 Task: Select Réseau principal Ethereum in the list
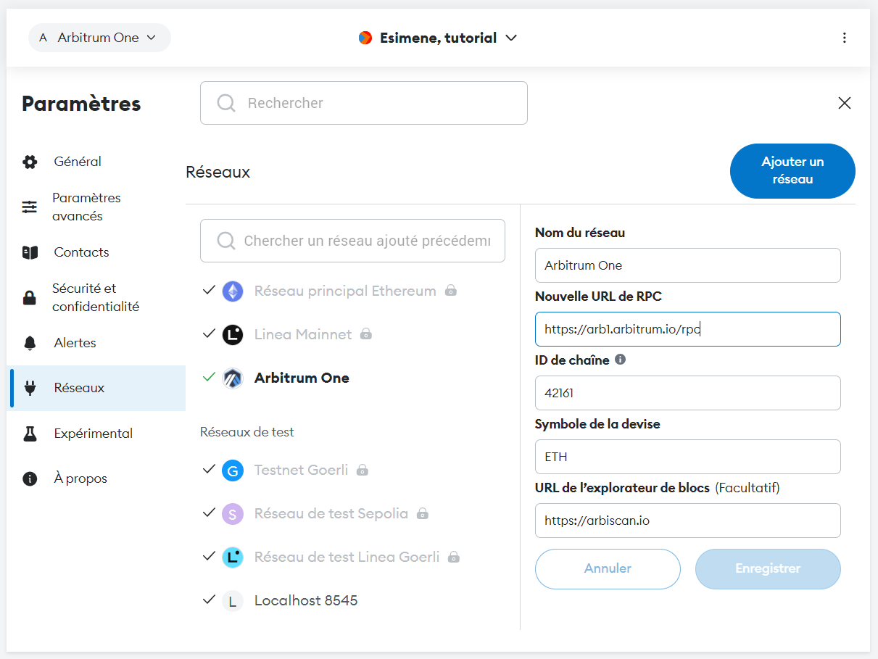tap(345, 291)
